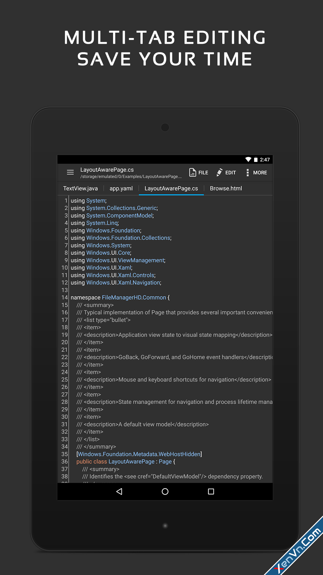The image size is (323, 575).
Task: Click the '/// <summary>' comment on line 15
Action: point(95,305)
